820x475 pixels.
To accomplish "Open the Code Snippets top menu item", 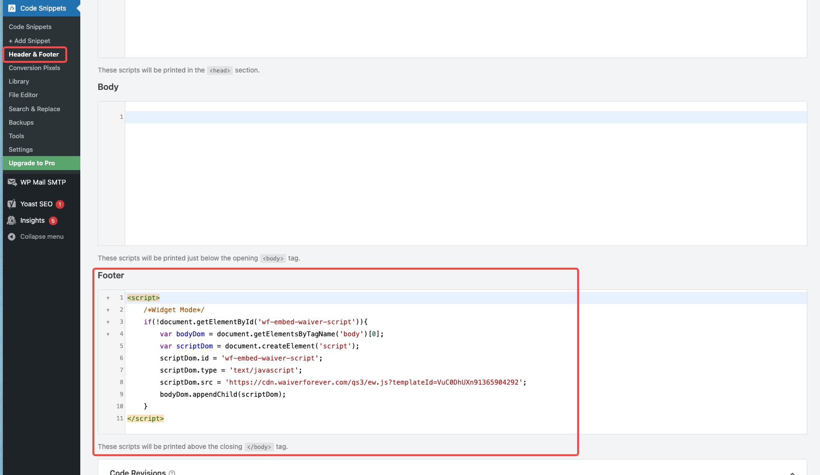I will click(42, 8).
